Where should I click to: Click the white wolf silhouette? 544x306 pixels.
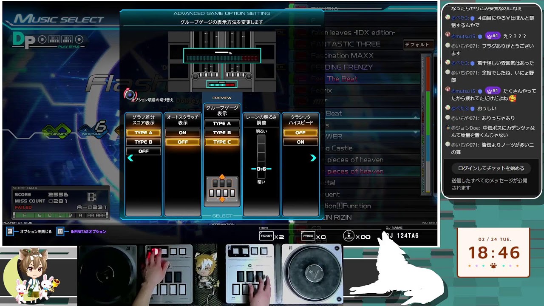click(397, 268)
